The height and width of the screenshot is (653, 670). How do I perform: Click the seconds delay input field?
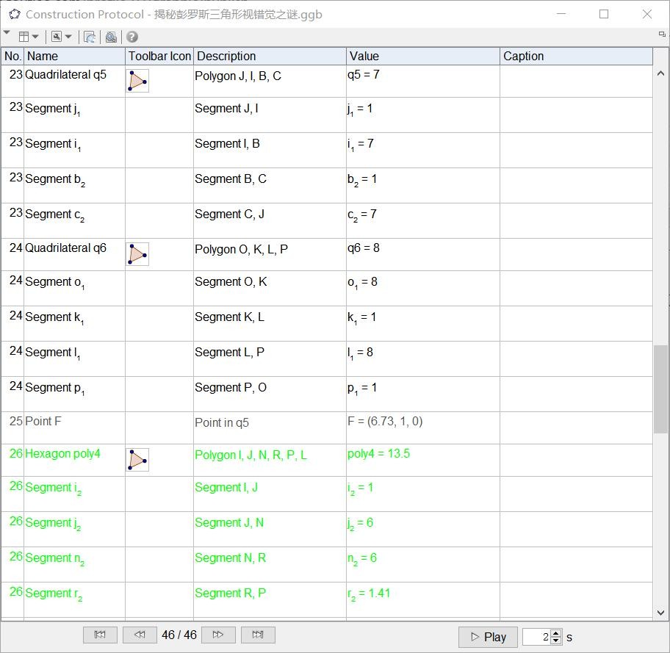tap(536, 637)
